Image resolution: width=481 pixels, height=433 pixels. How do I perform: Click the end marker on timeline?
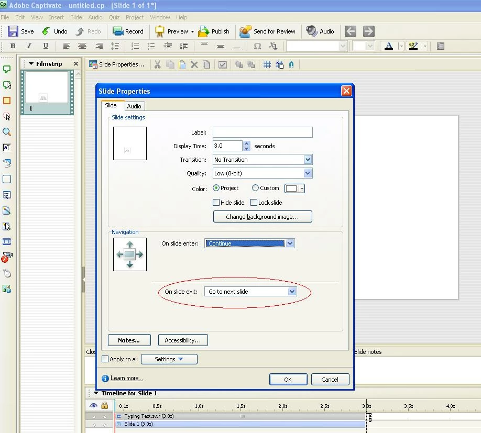click(370, 417)
